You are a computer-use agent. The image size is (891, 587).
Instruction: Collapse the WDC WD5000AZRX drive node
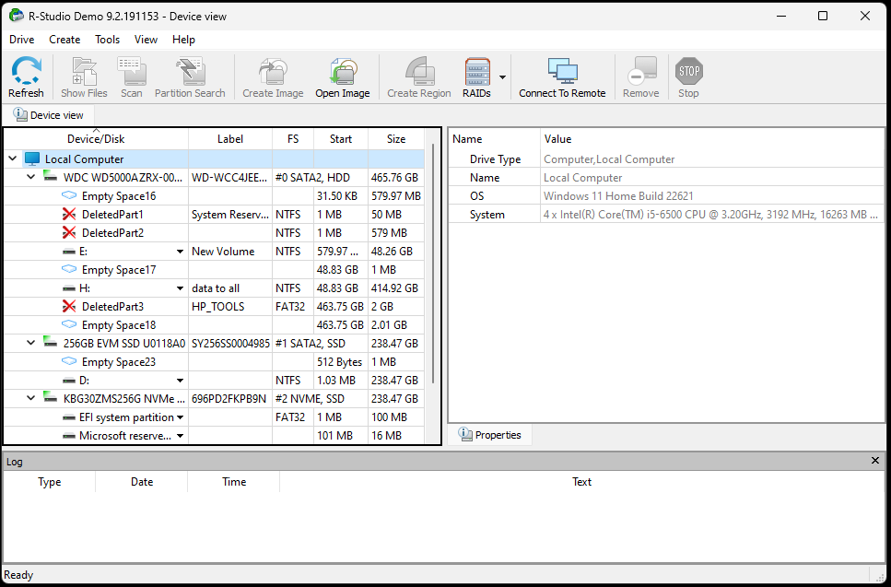(31, 178)
